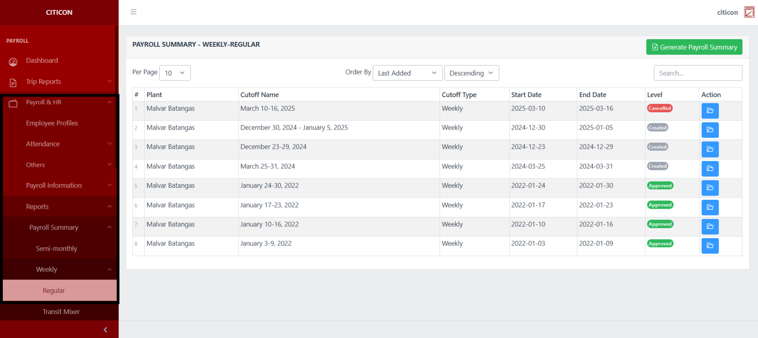Screen dimensions: 758x338
Task: Open folder icon for December 23-29, 2024 row
Action: [710, 149]
